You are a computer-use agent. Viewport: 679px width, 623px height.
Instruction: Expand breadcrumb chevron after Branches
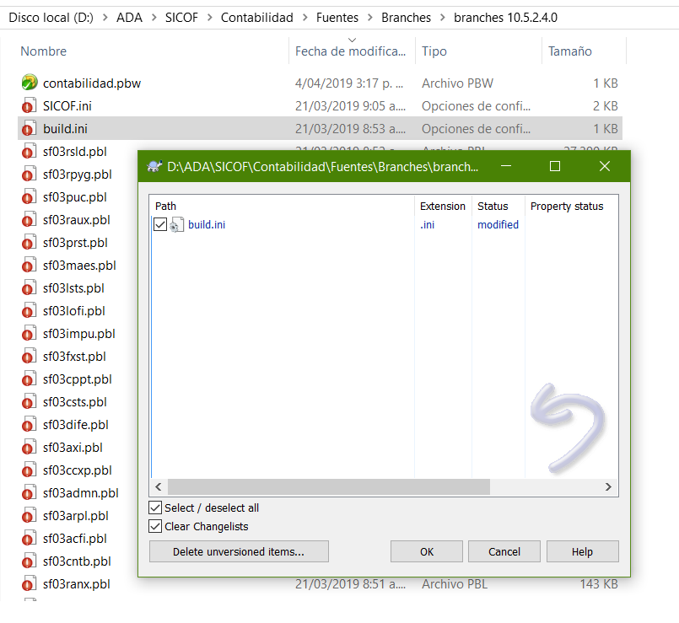pyautogui.click(x=443, y=18)
